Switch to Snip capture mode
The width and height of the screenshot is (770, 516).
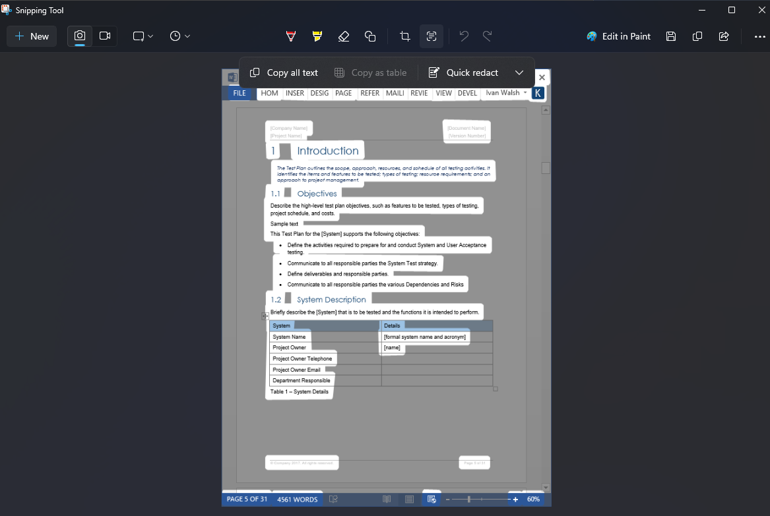coord(80,36)
